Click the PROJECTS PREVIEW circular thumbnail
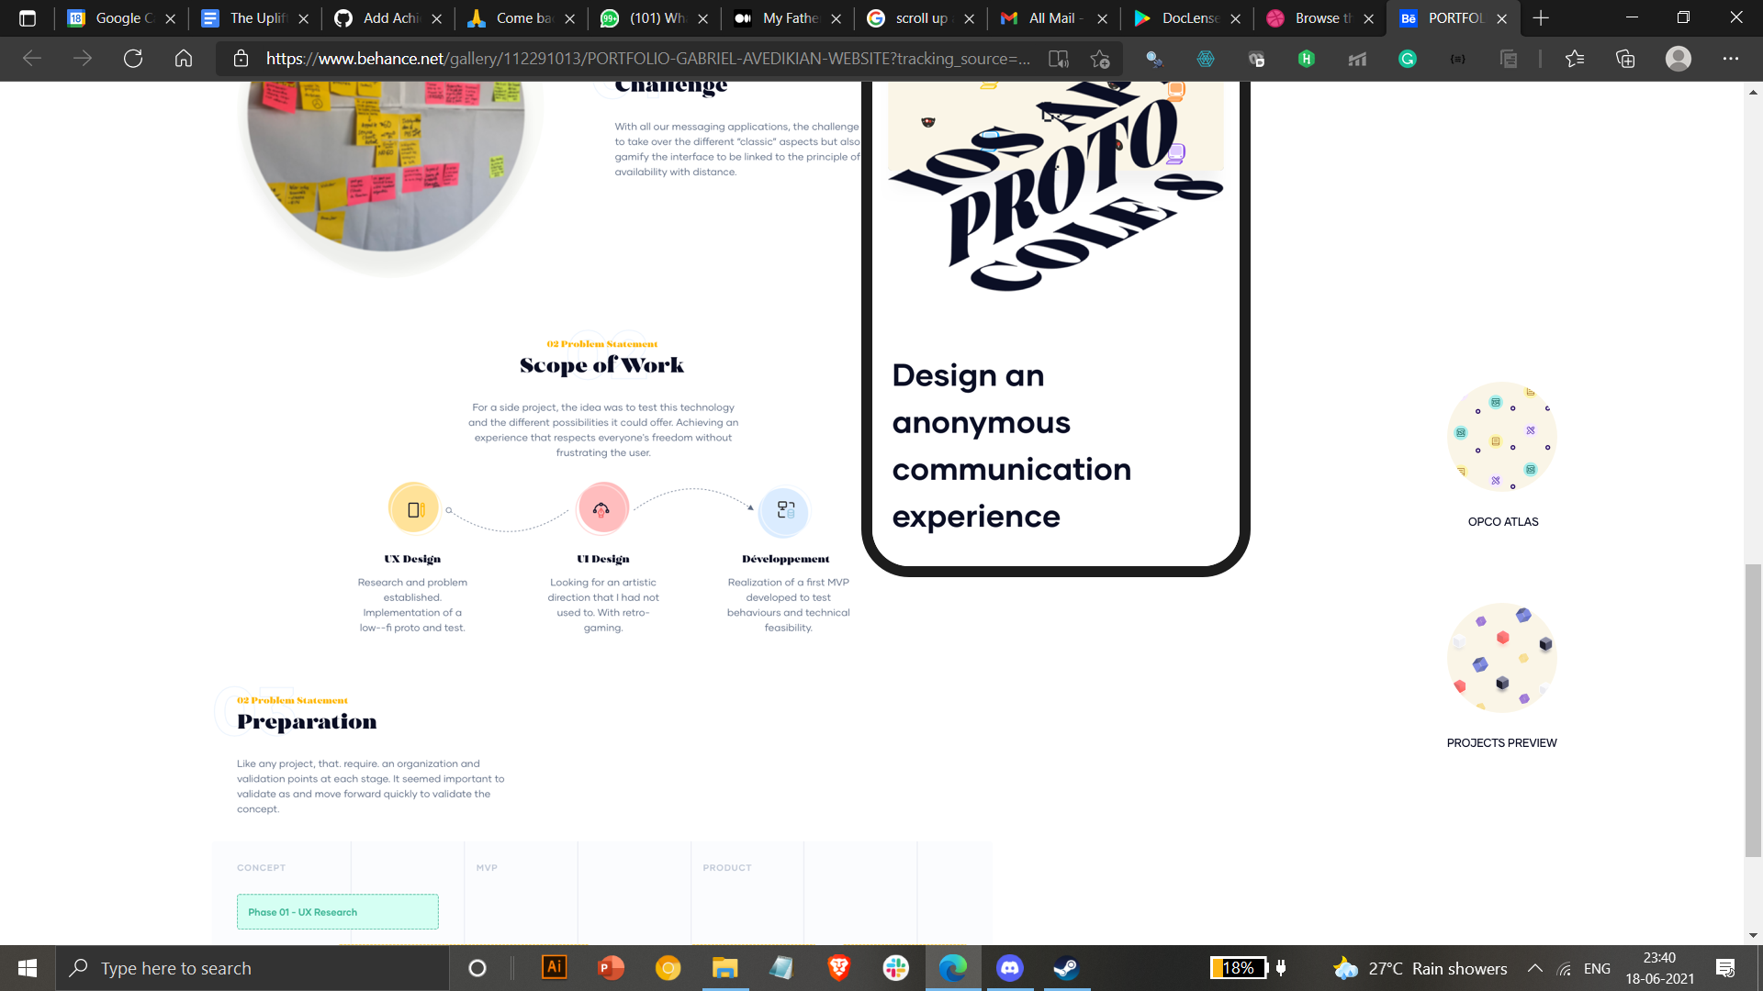Viewport: 1763px width, 991px height. (1502, 657)
